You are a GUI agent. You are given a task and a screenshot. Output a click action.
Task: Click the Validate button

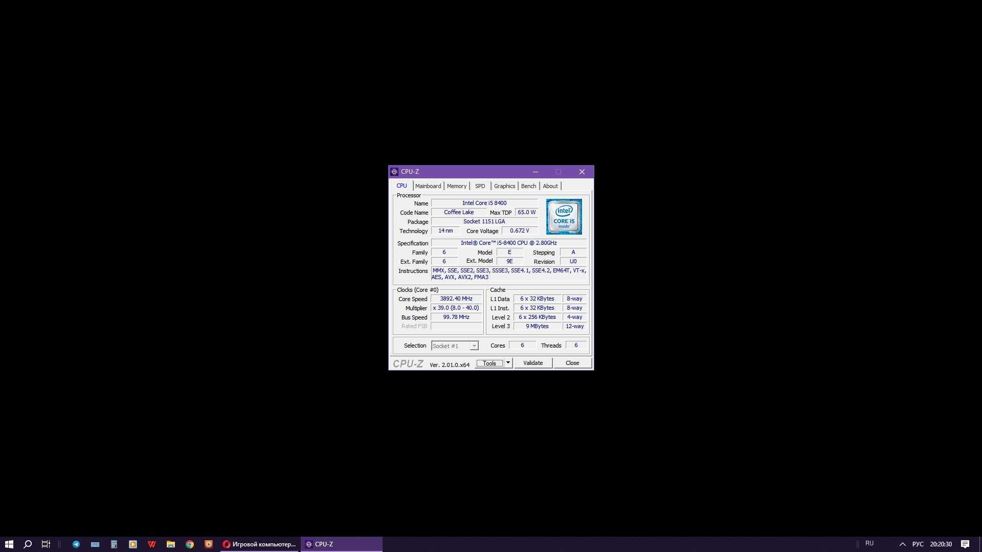pyautogui.click(x=533, y=362)
